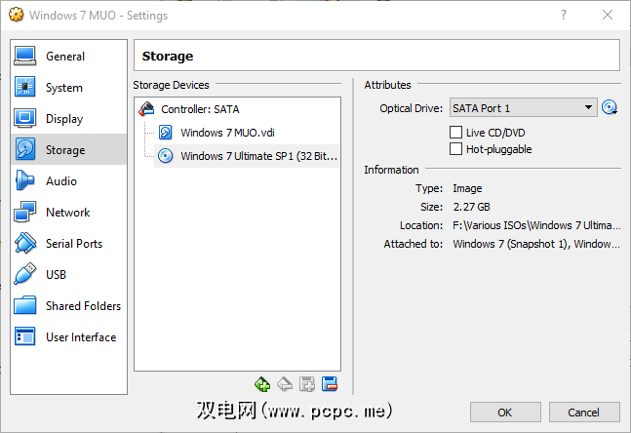The image size is (631, 433).
Task: Click the choose virtual optical disk icon
Action: [611, 108]
